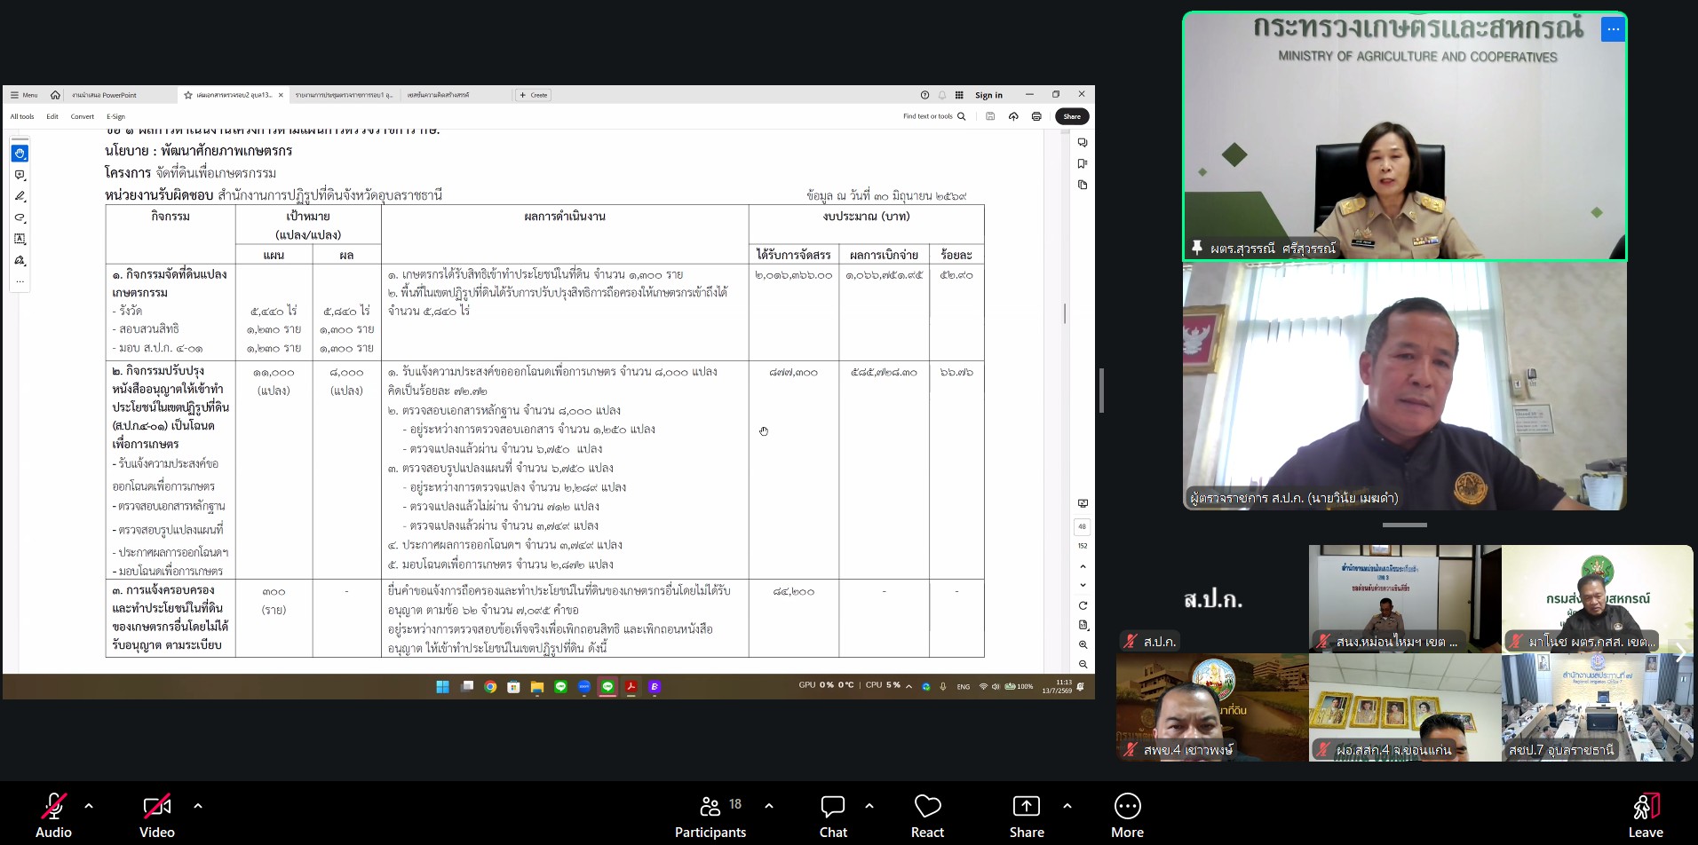Show hidden system tray icons chevron

pyautogui.click(x=909, y=686)
